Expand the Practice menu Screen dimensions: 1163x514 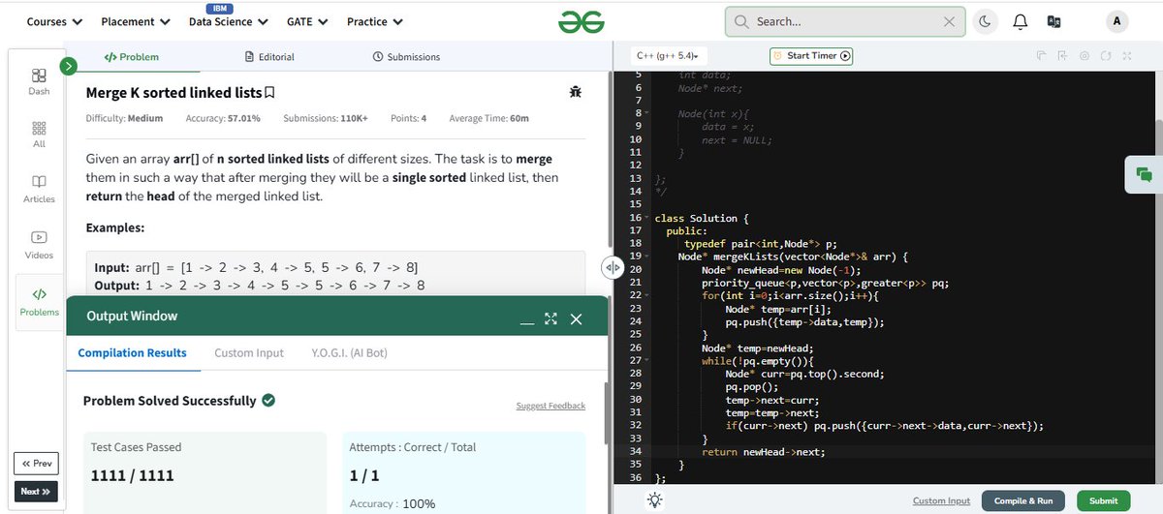[x=375, y=21]
